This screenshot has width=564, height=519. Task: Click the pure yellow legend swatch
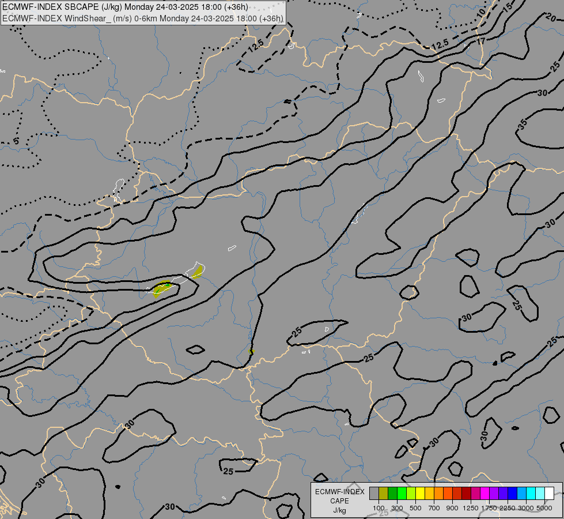pos(420,493)
